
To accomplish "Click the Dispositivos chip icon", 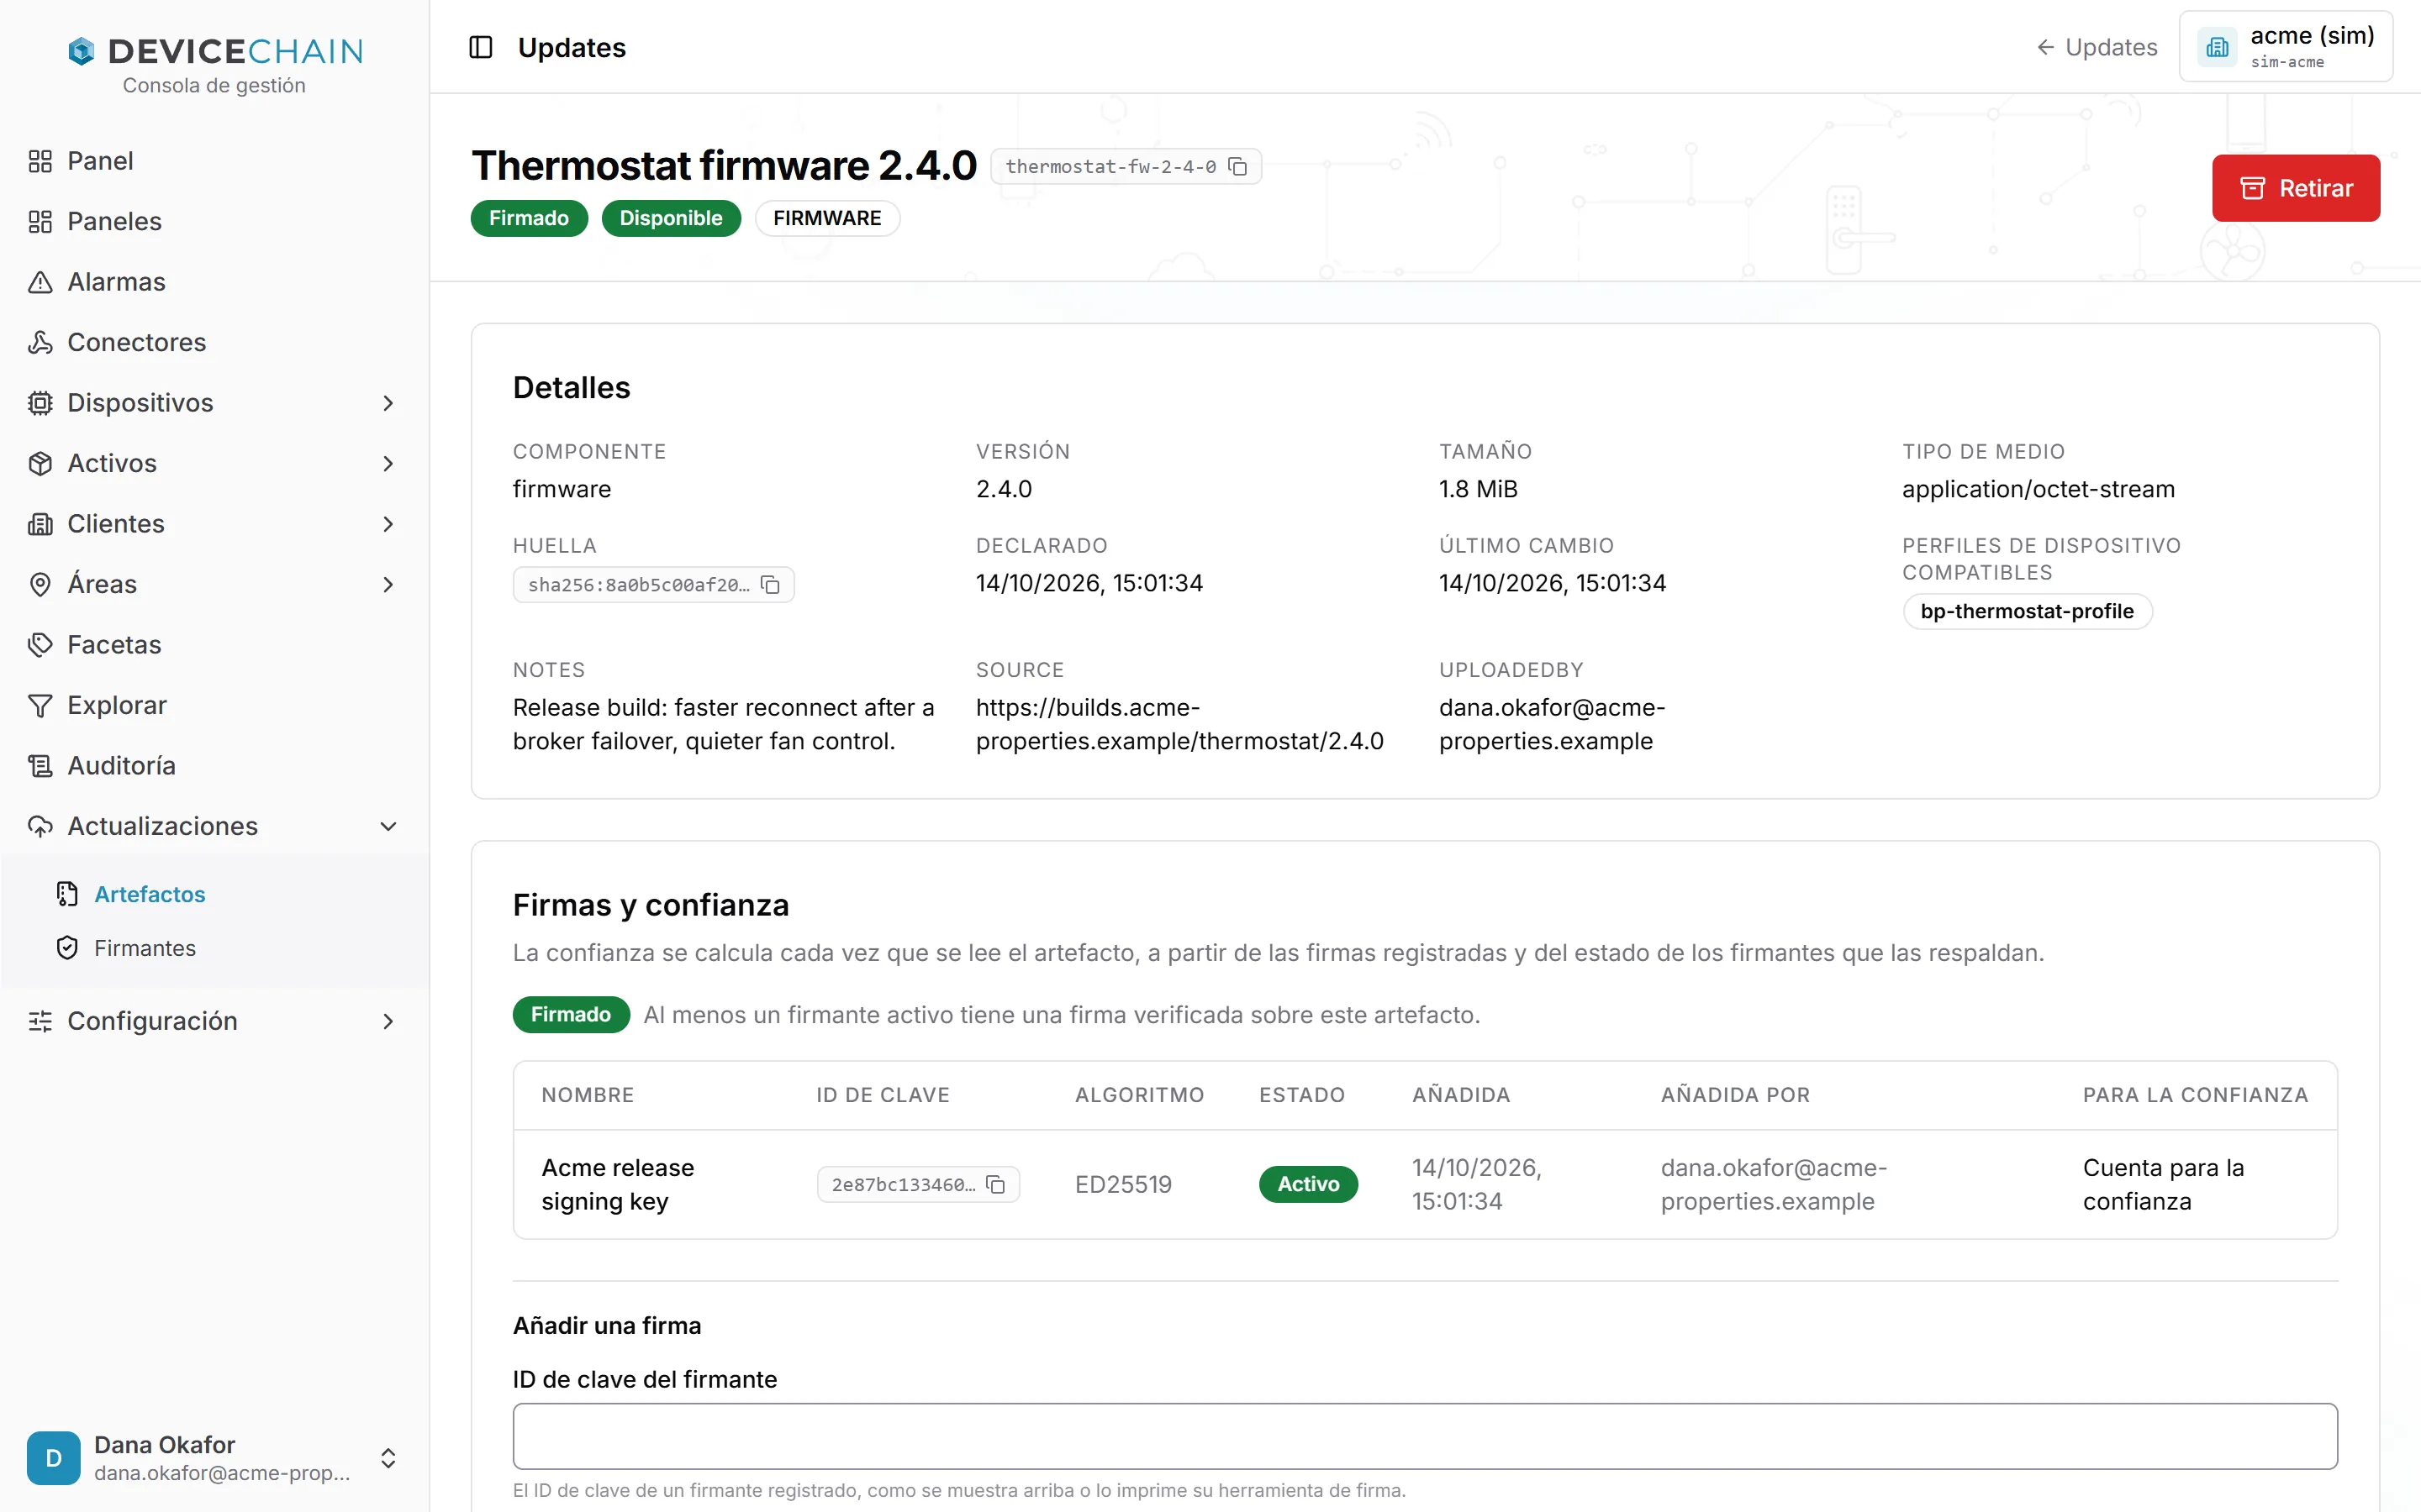I will 40,403.
